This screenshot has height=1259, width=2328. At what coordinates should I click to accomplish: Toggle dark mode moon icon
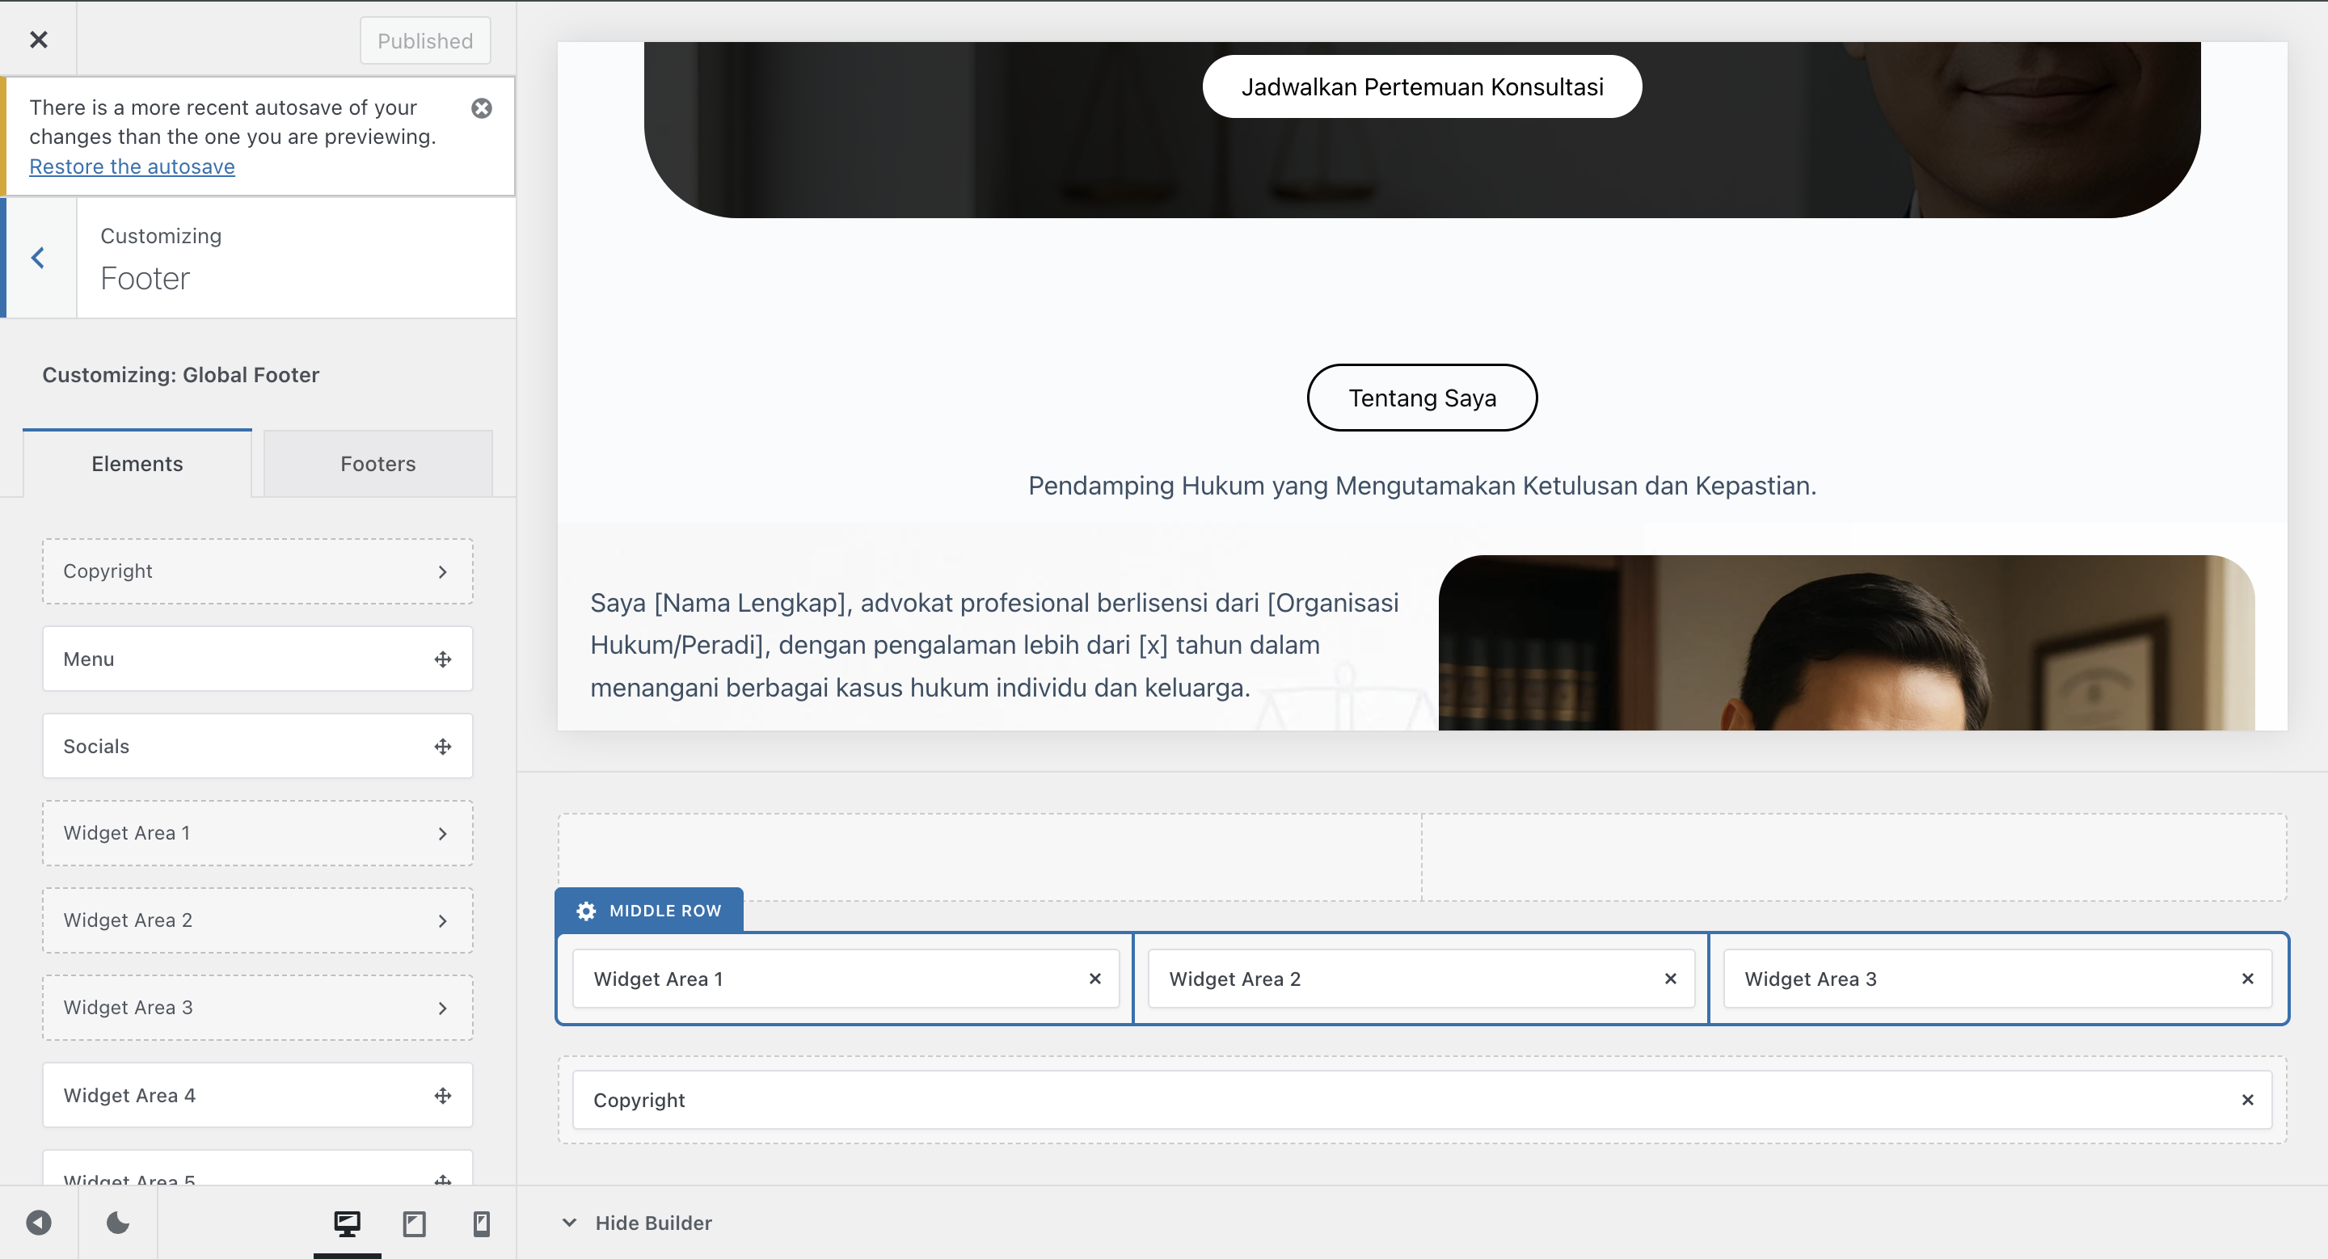pyautogui.click(x=116, y=1222)
